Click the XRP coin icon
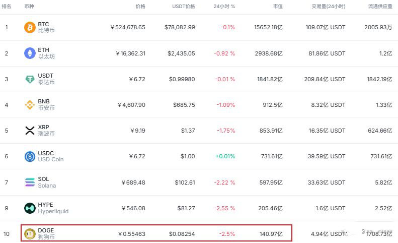Image resolution: width=398 pixels, height=243 pixels. pyautogui.click(x=30, y=131)
